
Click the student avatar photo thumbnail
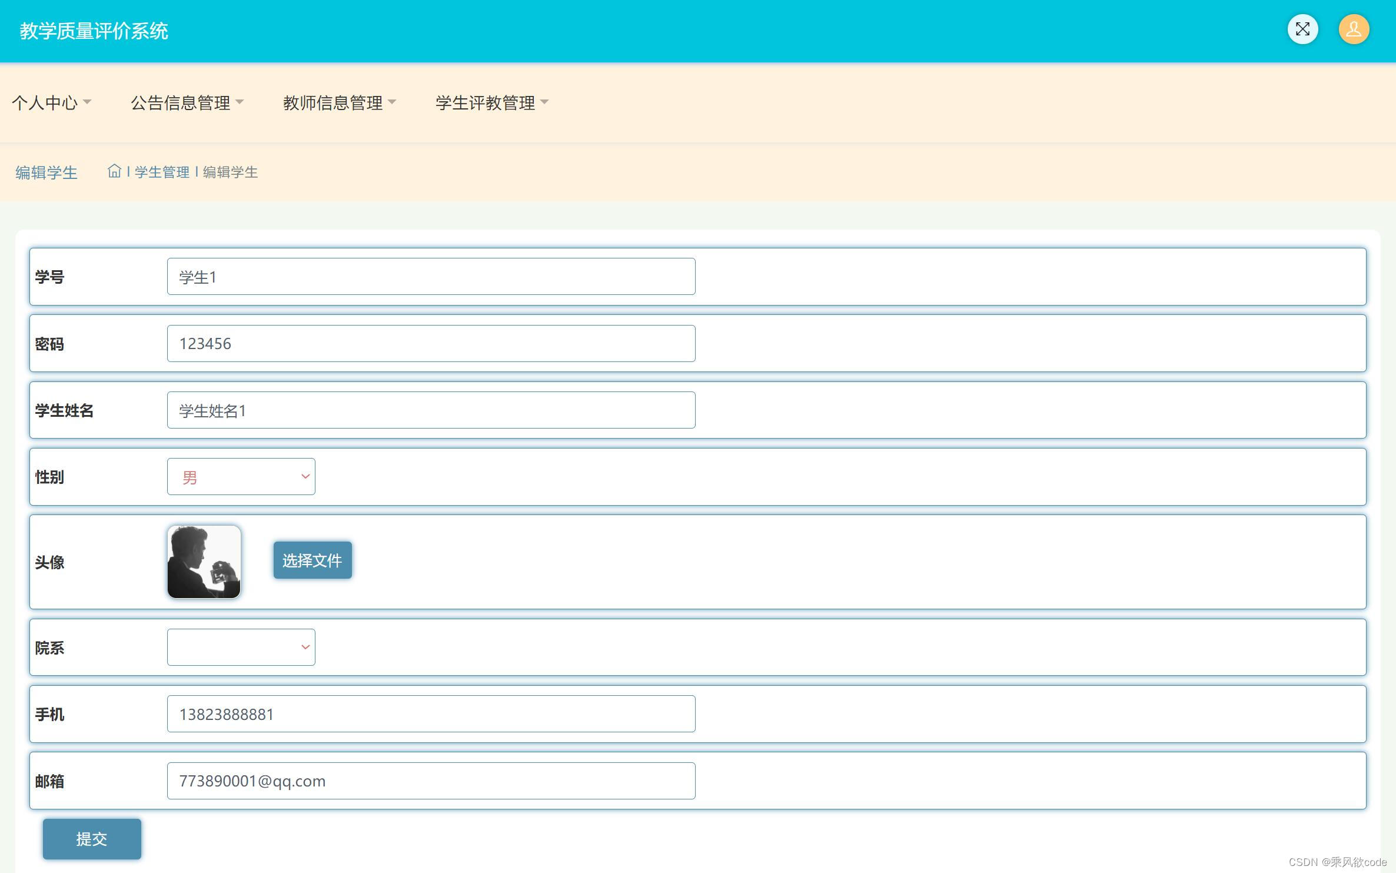[204, 562]
